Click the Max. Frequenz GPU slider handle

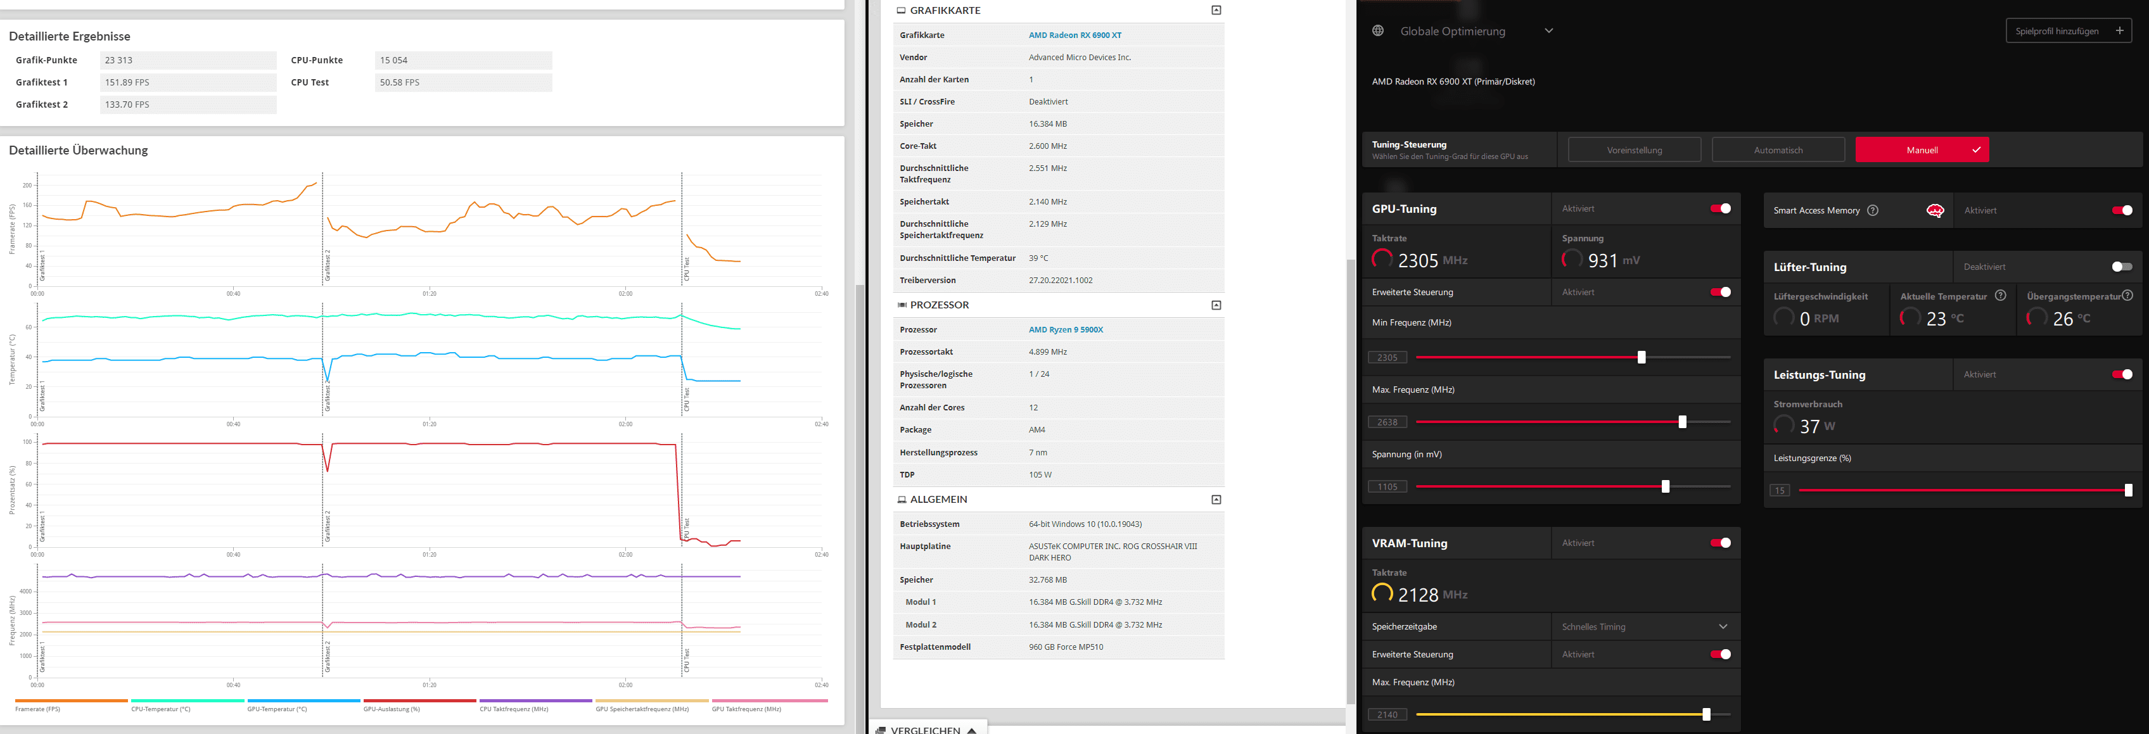tap(1682, 422)
